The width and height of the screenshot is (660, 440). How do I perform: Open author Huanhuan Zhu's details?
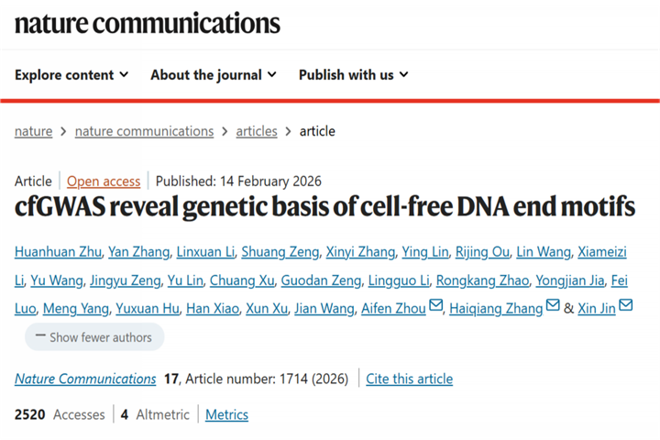coord(55,252)
